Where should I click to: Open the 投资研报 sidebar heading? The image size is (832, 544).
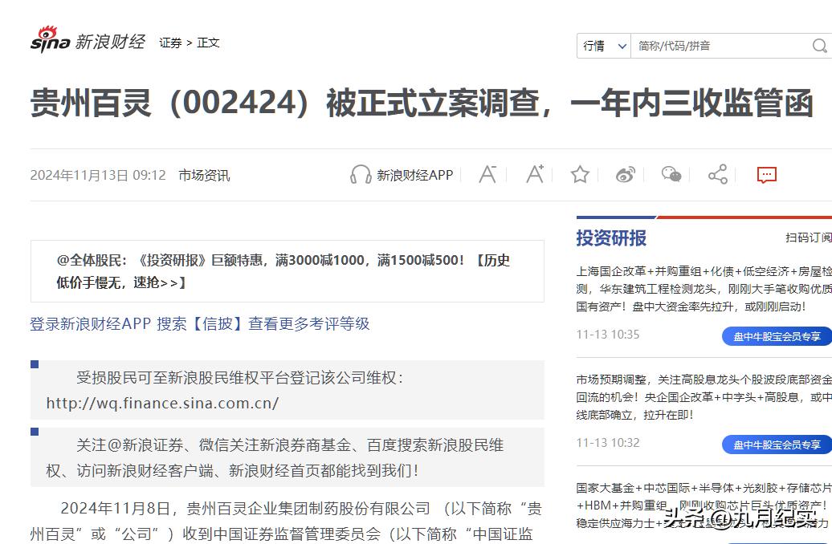coord(611,238)
